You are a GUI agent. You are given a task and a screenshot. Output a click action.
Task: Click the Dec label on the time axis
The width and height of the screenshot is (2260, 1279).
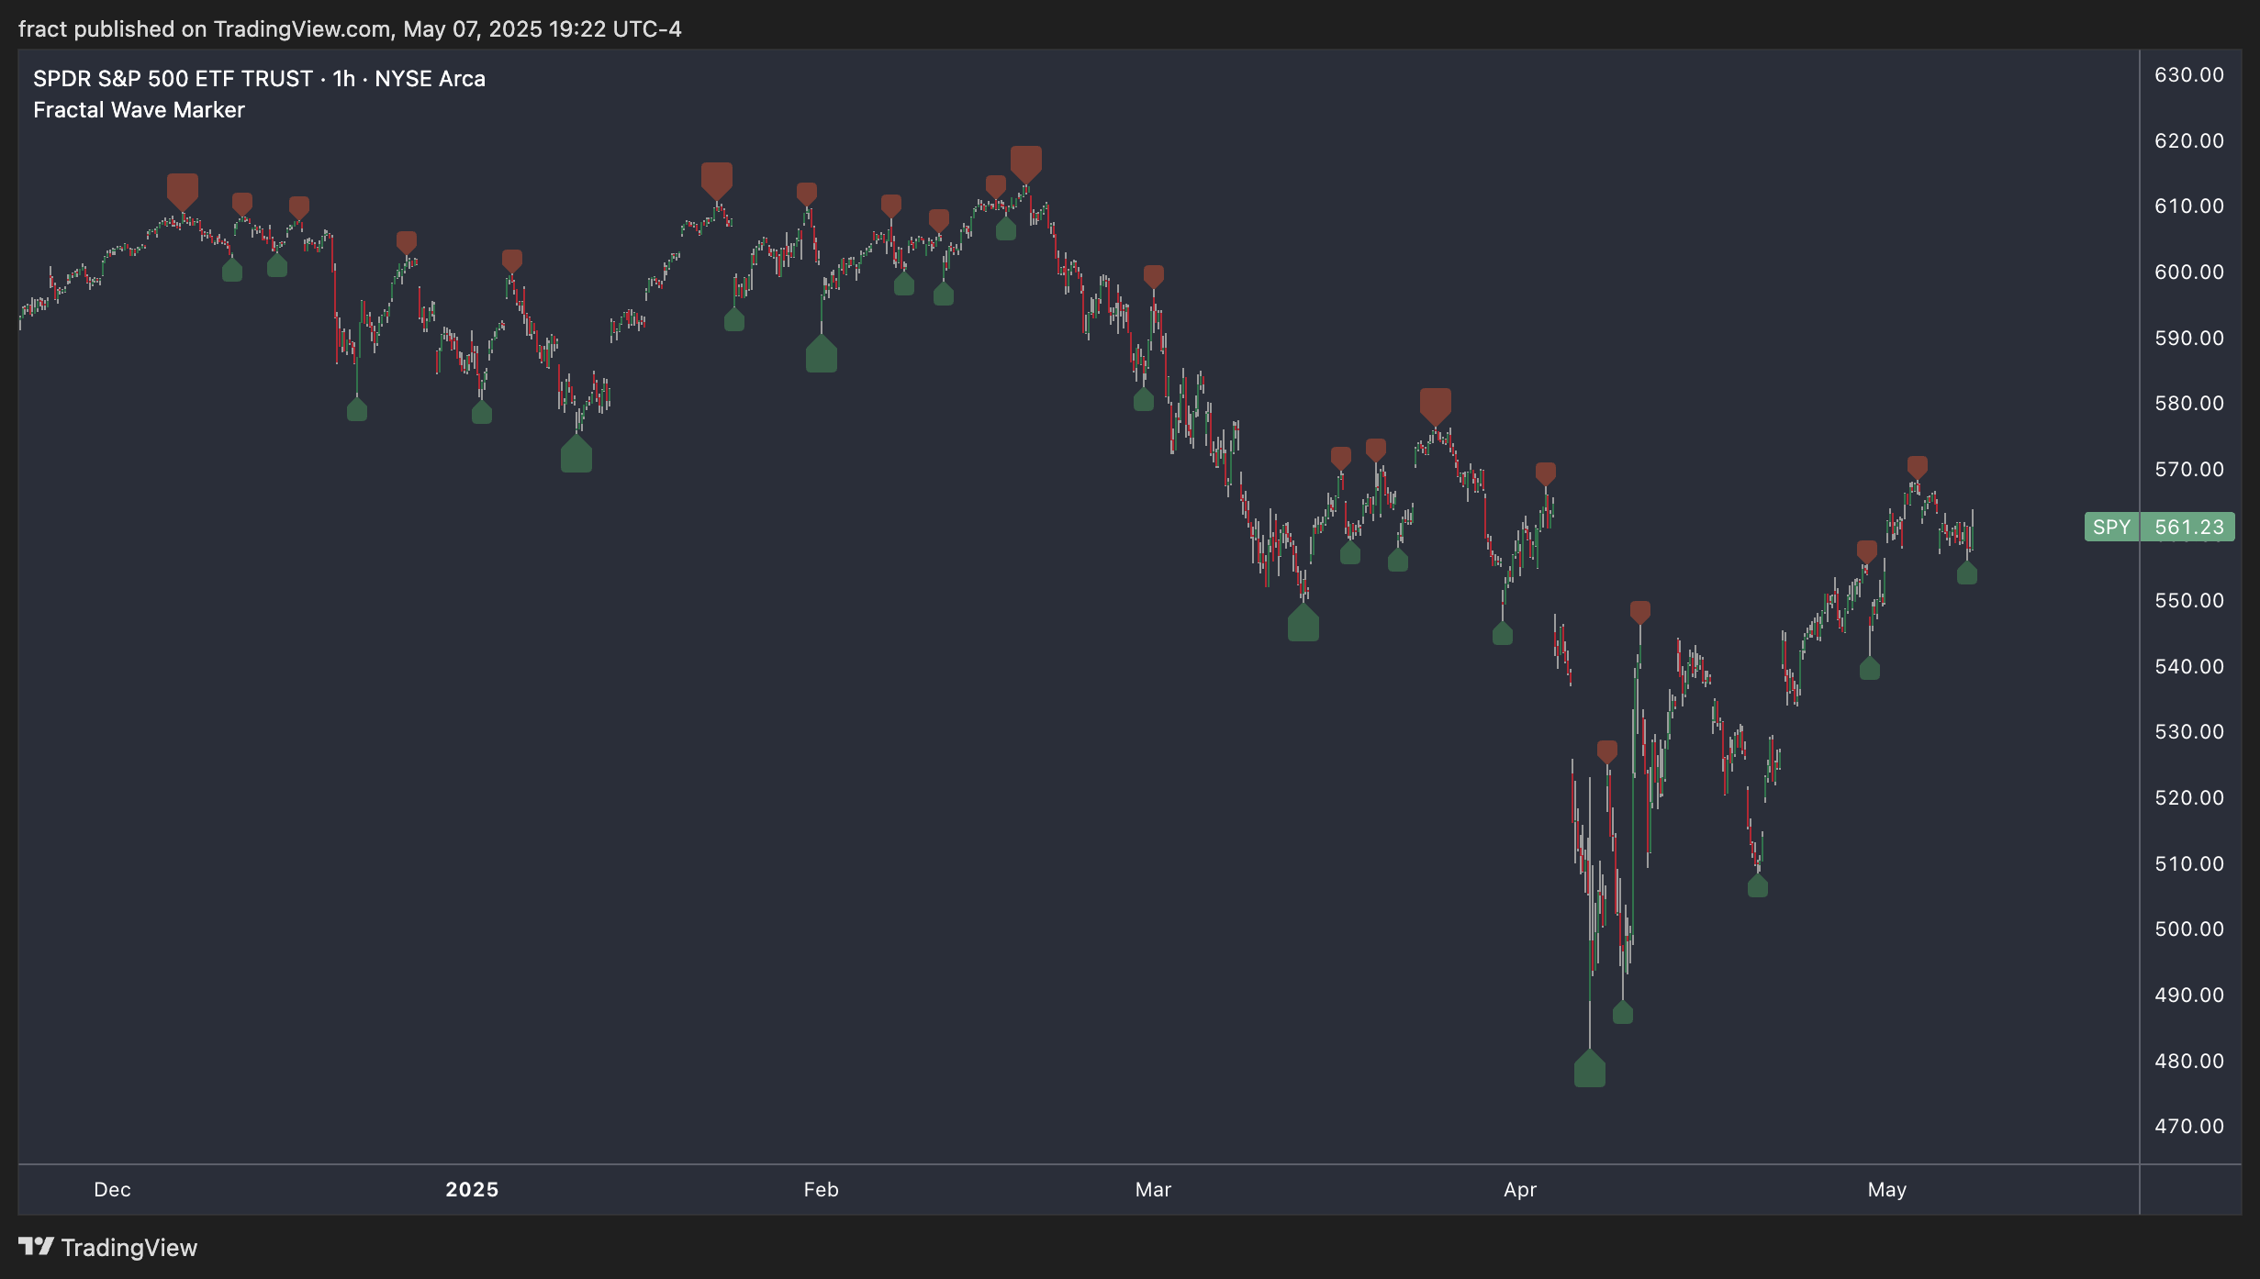coord(112,1190)
